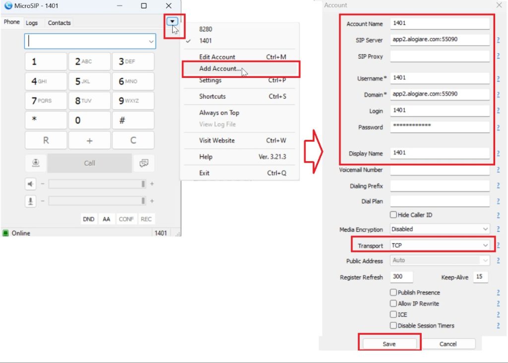Click the green Online status icon
The width and height of the screenshot is (508, 363).
(5, 233)
